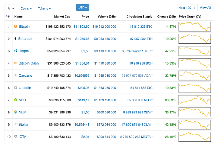Open IOTA 7d price graph
The height and width of the screenshot is (146, 218).
point(195,137)
